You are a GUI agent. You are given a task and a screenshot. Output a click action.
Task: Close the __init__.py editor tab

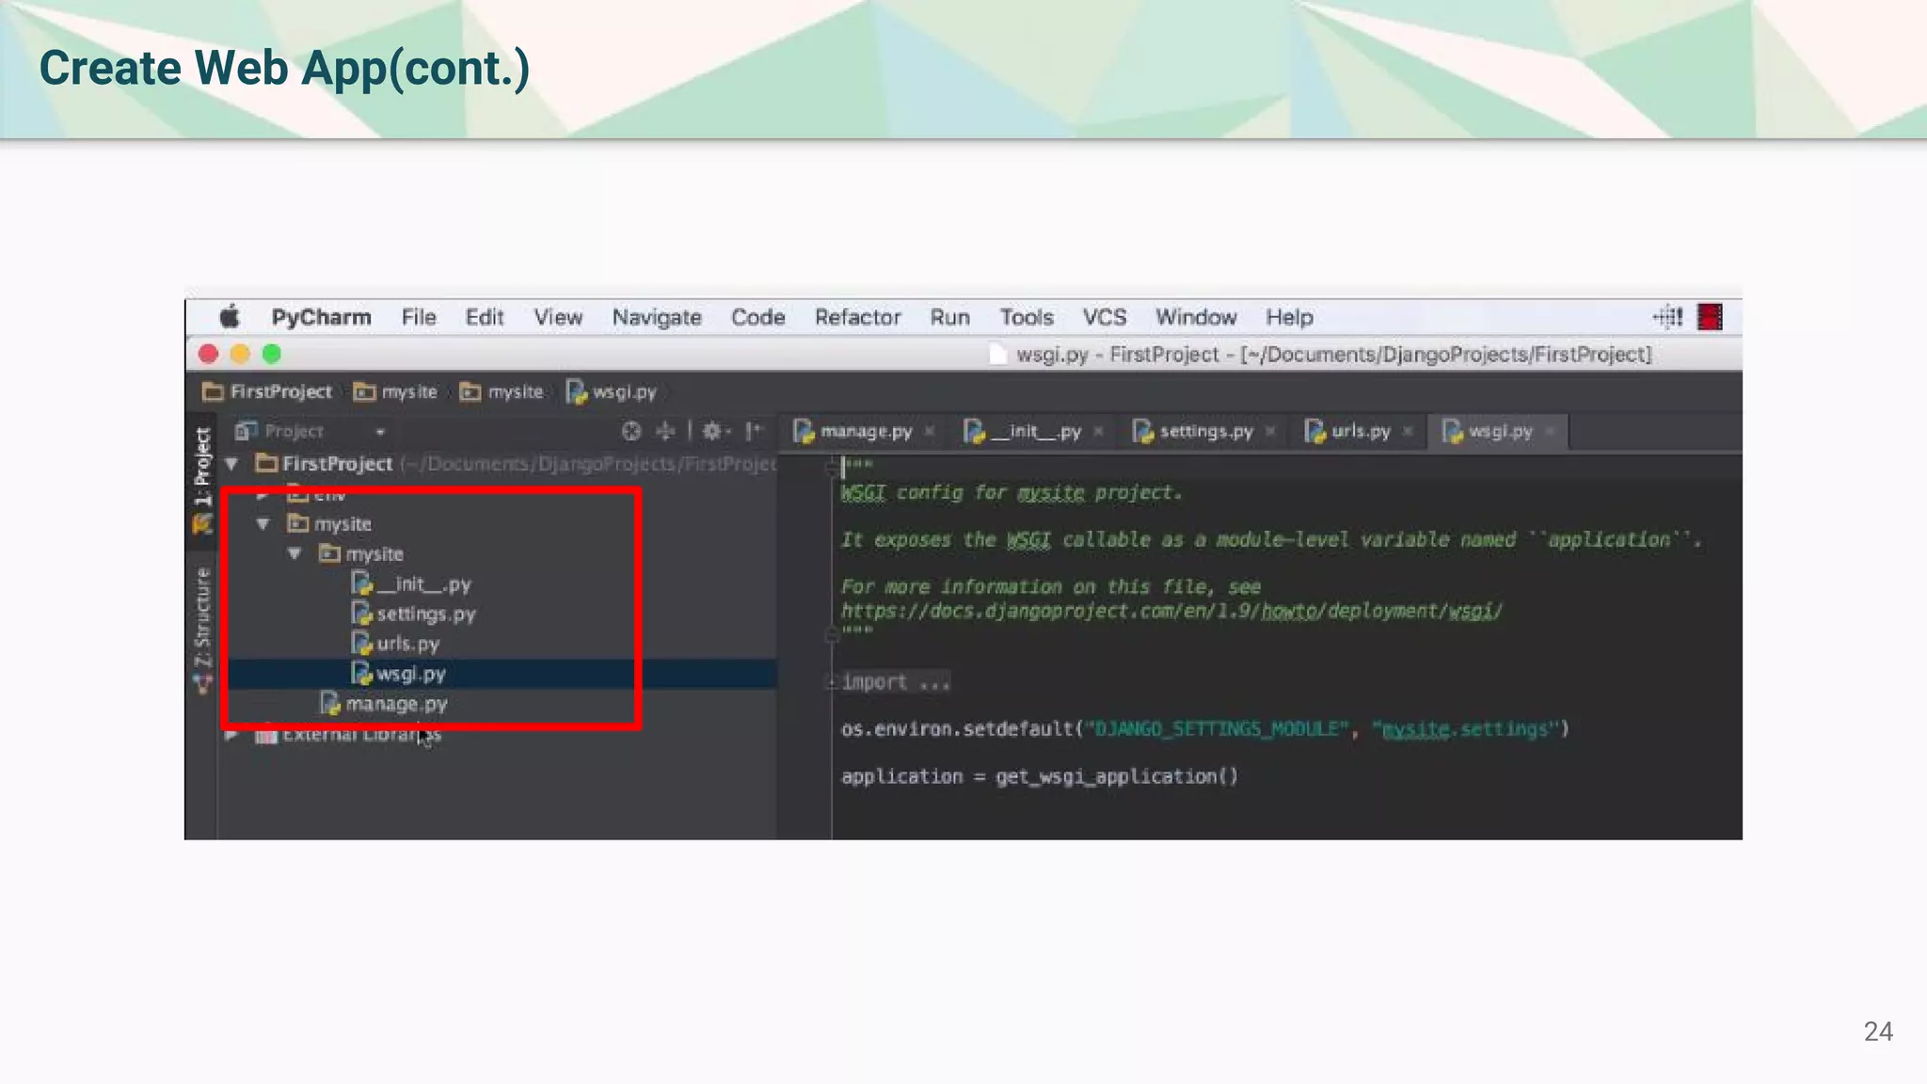1098,432
